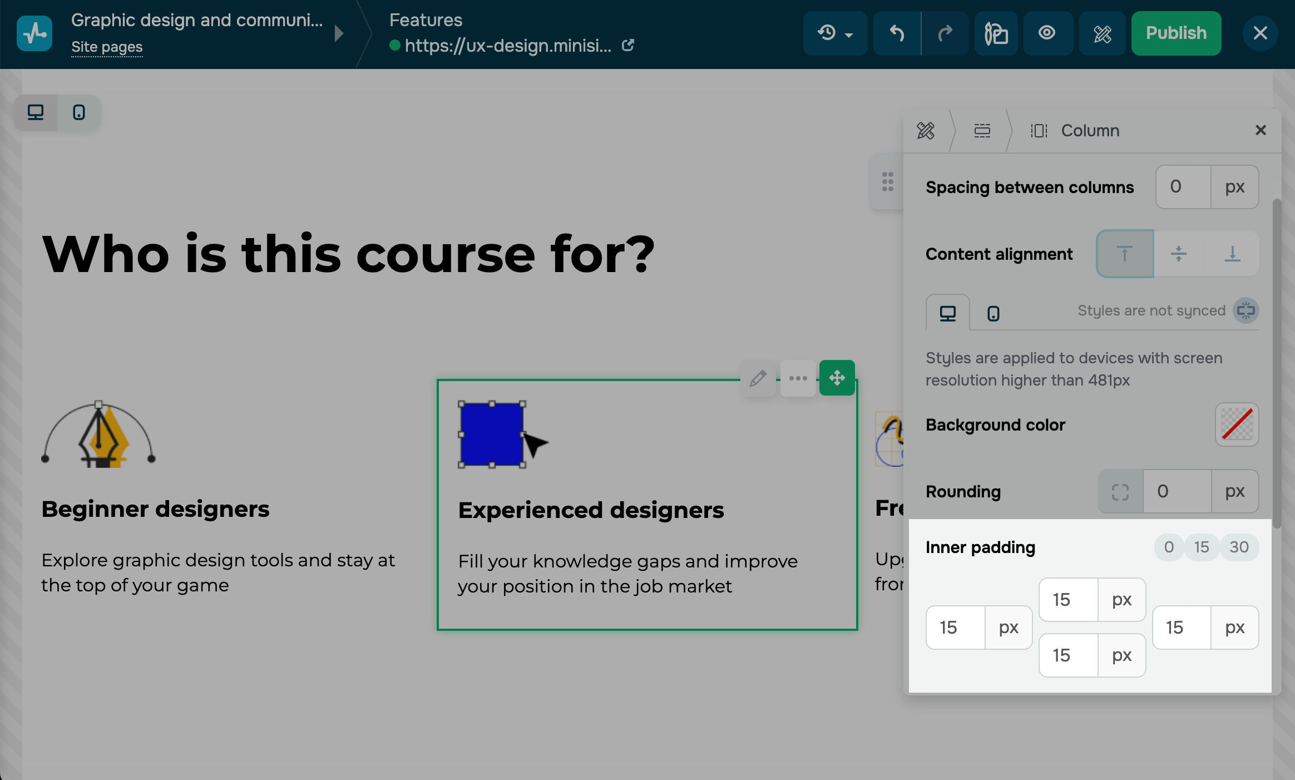Click the sync styles icon
This screenshot has height=780, width=1295.
pos(1246,310)
